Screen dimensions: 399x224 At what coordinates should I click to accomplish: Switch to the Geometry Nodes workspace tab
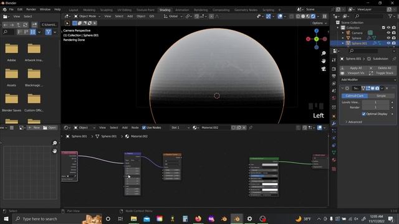pos(246,10)
